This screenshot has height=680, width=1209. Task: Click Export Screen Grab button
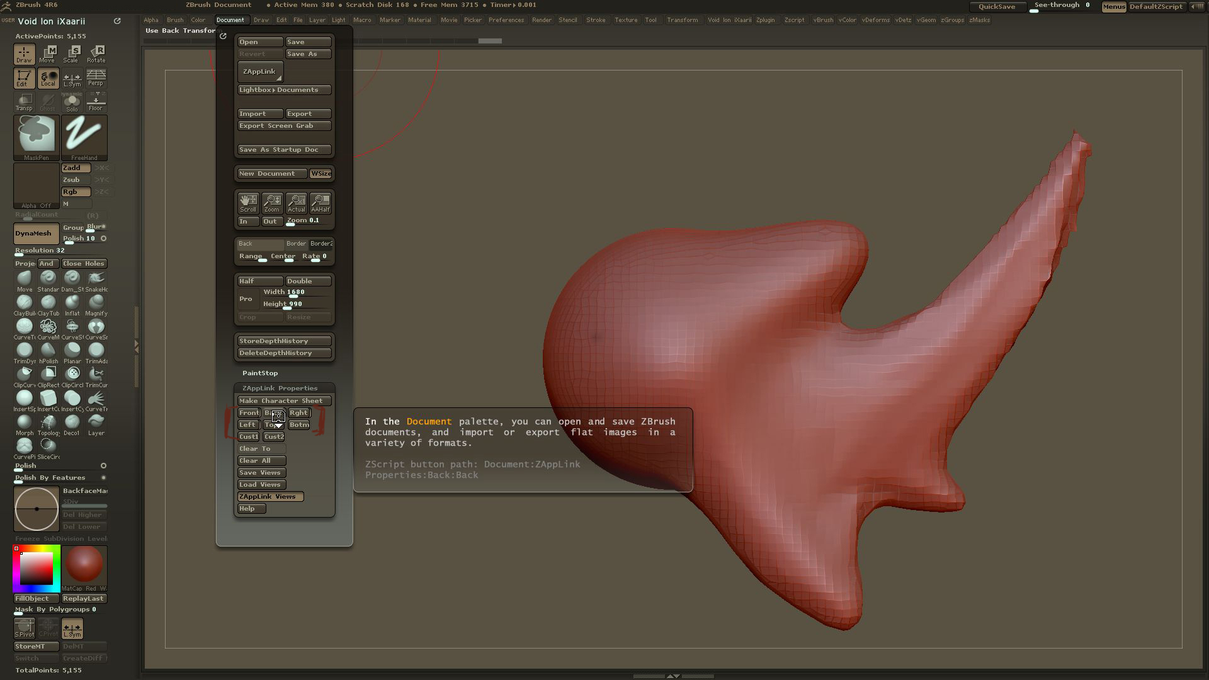285,126
